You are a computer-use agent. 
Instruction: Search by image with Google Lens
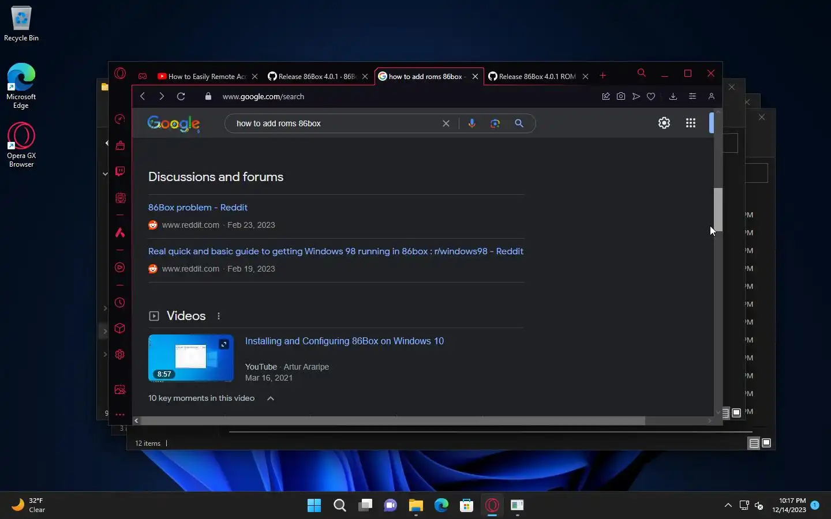point(495,123)
